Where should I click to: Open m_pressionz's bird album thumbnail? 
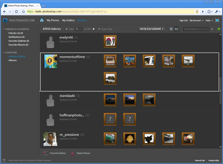[149, 139]
